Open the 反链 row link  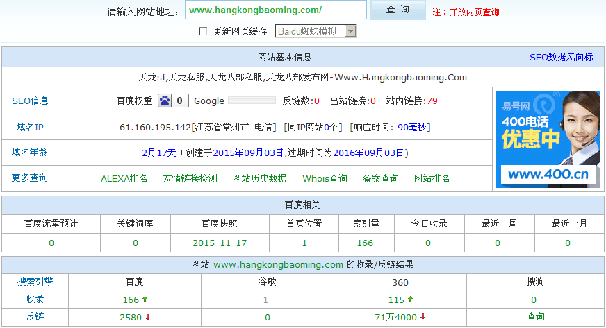[35, 316]
